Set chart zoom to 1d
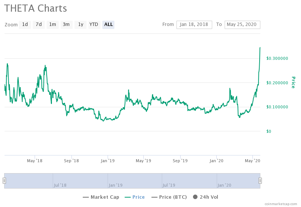Viewport: 301px width, 207px height. [x=25, y=24]
